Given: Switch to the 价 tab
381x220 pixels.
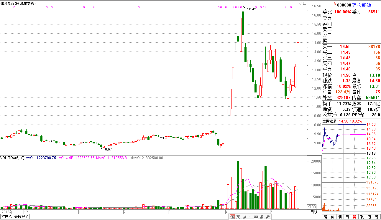Looking at the screenshot, I should click(x=333, y=217).
